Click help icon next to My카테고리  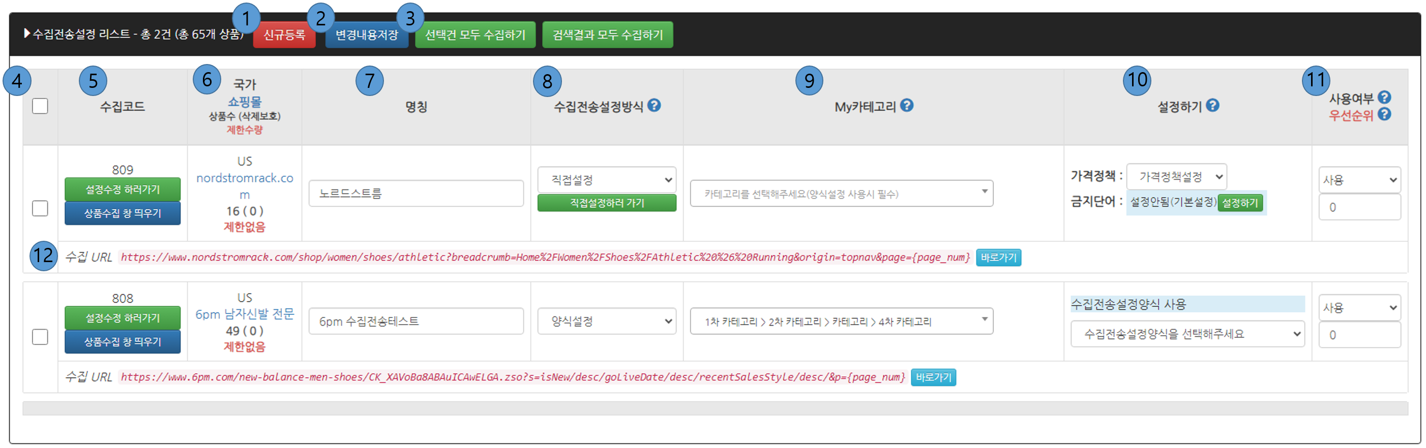pos(906,105)
